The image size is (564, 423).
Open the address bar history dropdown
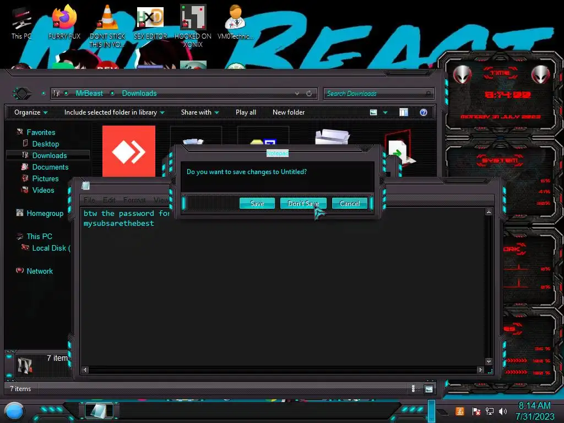297,94
